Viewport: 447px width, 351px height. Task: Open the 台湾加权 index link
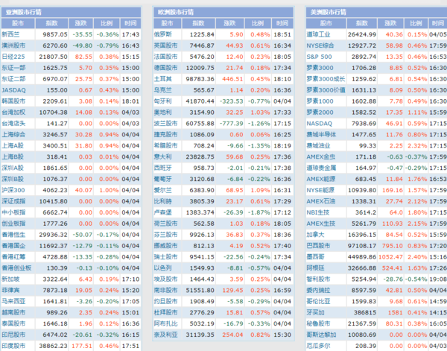click(x=13, y=113)
